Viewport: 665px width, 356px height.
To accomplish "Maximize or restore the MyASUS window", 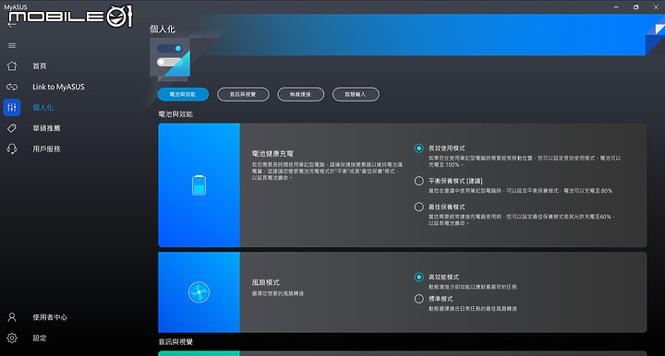I will click(635, 6).
